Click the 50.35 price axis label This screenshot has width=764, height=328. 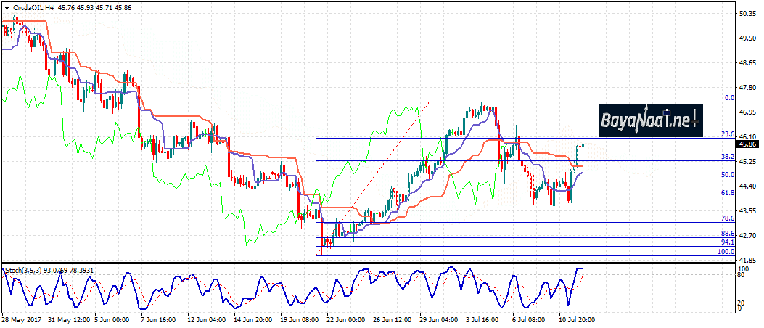(749, 13)
